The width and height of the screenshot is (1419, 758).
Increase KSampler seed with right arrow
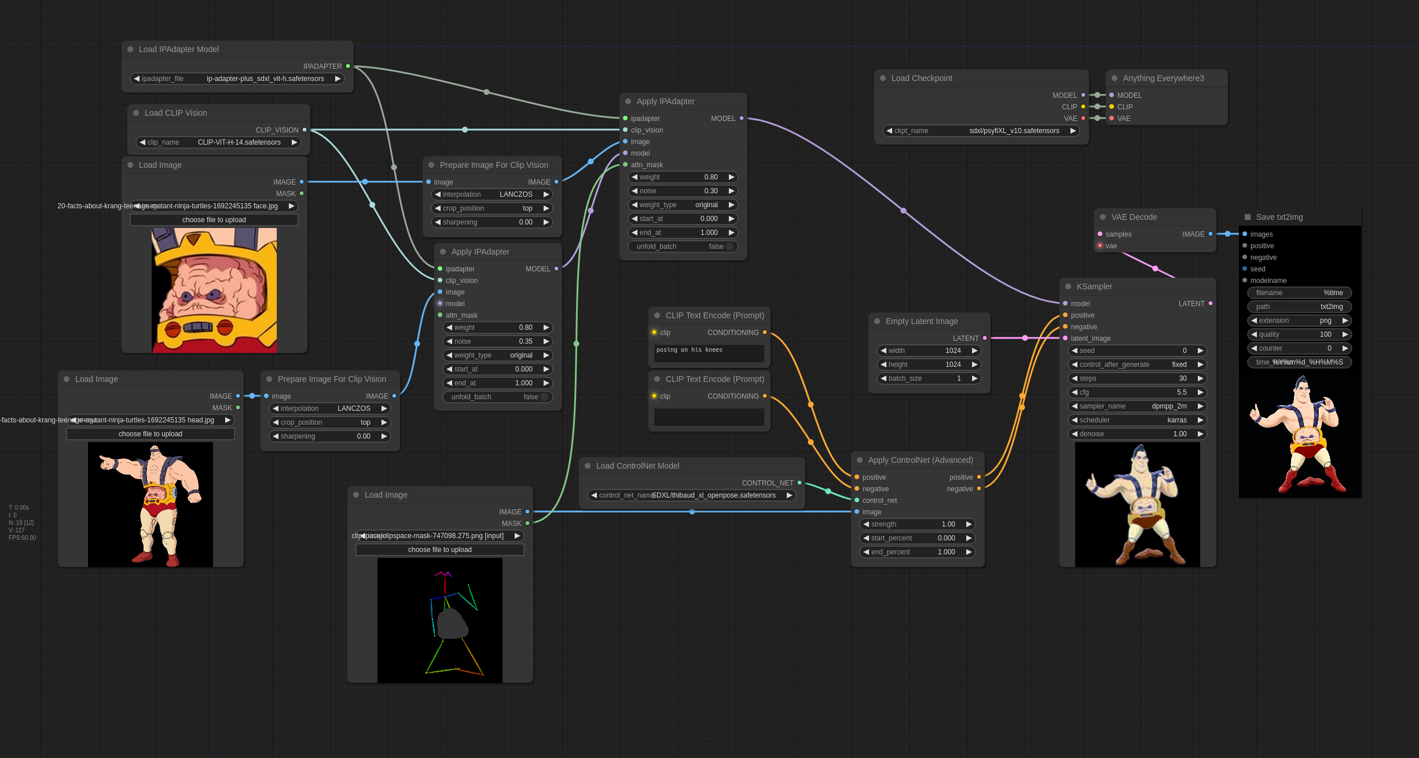click(1201, 351)
